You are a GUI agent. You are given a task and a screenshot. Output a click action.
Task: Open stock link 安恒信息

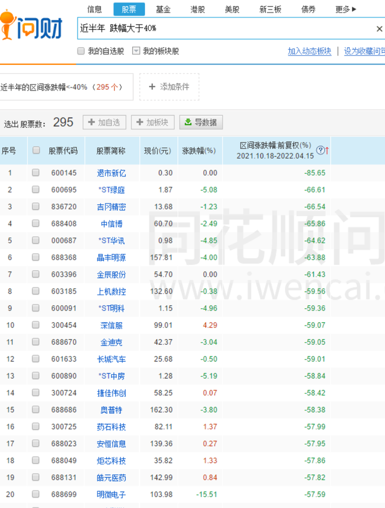click(111, 444)
